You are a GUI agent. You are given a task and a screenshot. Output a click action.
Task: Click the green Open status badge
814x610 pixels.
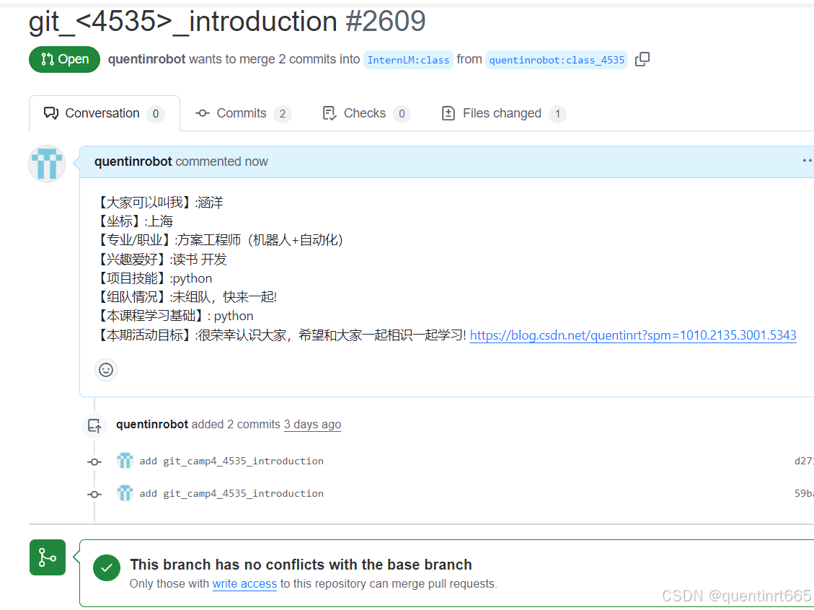coord(64,59)
